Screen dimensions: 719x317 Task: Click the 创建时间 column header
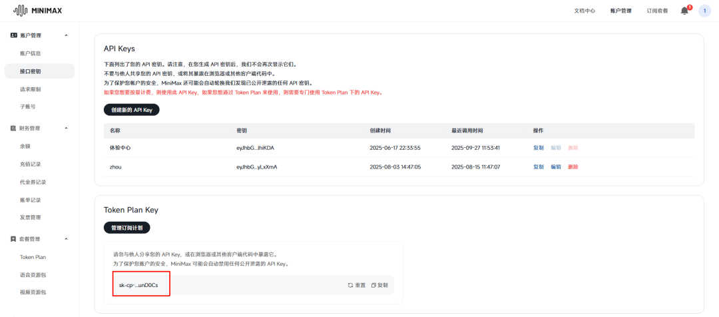(380, 131)
